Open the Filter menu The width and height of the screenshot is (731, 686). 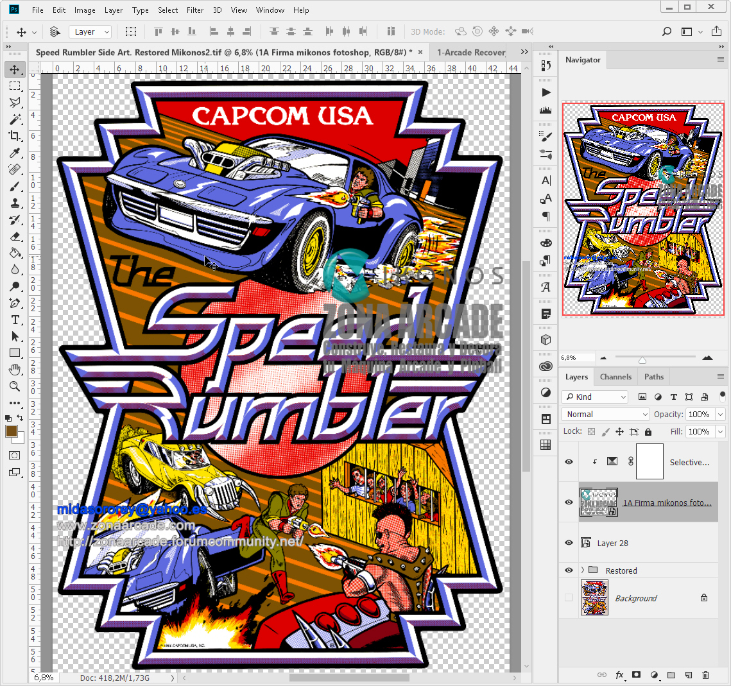[195, 10]
